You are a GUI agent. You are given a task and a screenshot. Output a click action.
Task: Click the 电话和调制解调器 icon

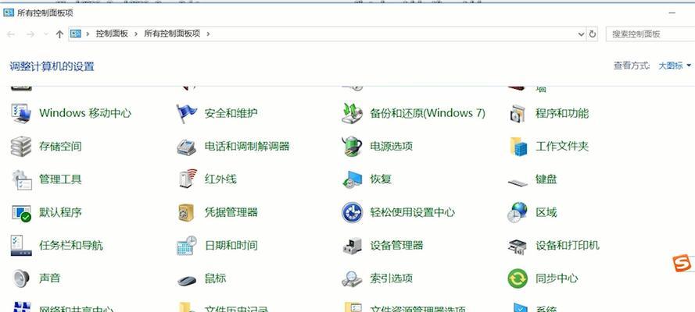187,147
